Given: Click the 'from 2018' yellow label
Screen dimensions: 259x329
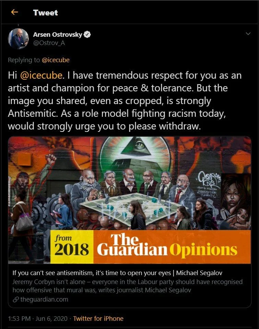Looking at the screenshot, I should pyautogui.click(x=72, y=247).
